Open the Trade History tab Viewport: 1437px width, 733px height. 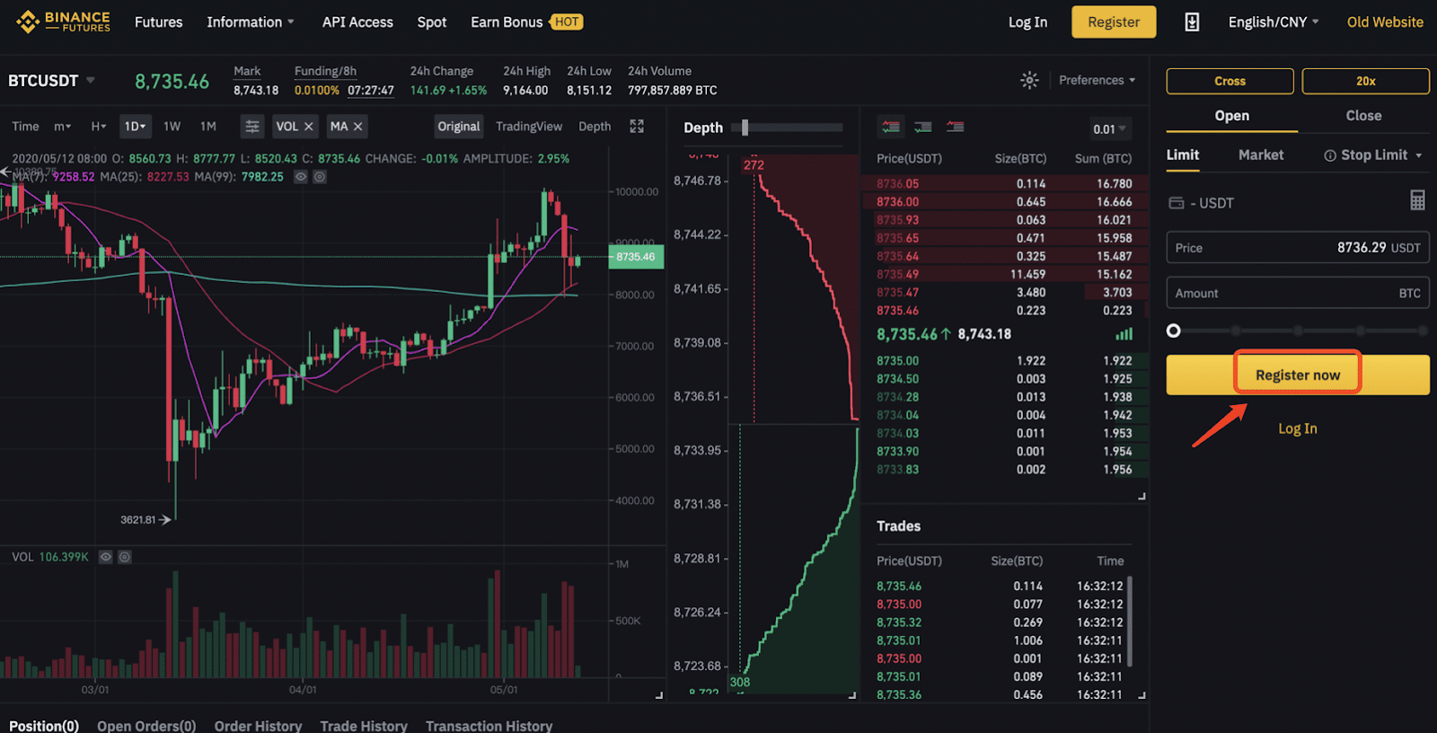coord(364,725)
